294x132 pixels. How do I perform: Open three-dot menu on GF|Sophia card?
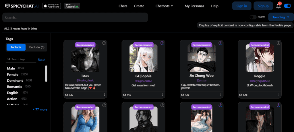[x=163, y=95]
